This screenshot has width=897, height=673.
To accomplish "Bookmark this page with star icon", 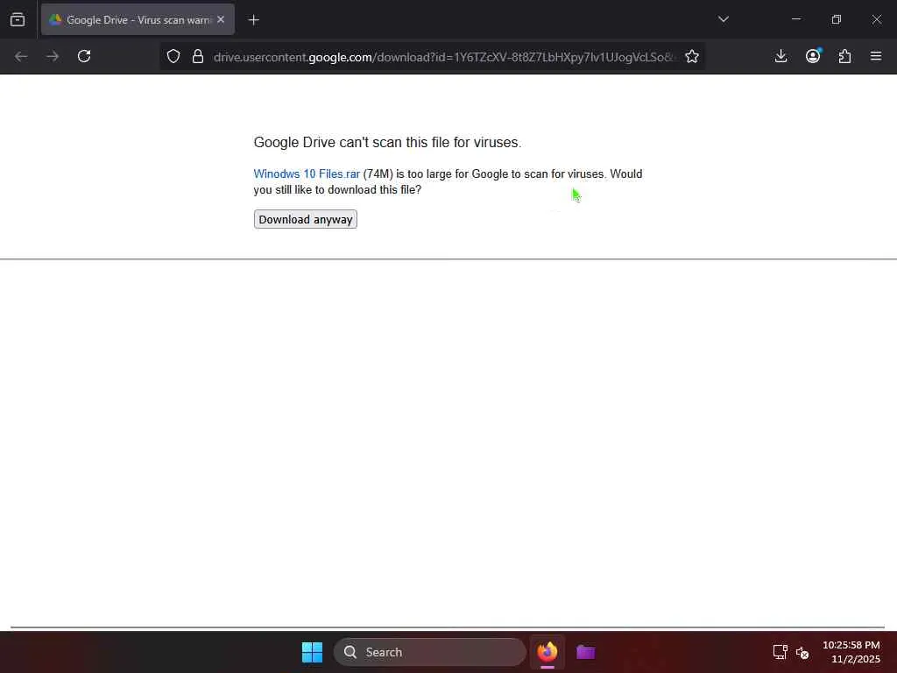I will coord(692,56).
